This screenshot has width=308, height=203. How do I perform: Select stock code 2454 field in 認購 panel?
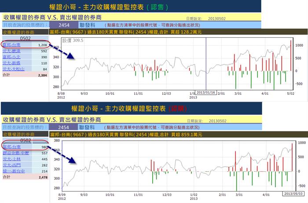pos(63,127)
